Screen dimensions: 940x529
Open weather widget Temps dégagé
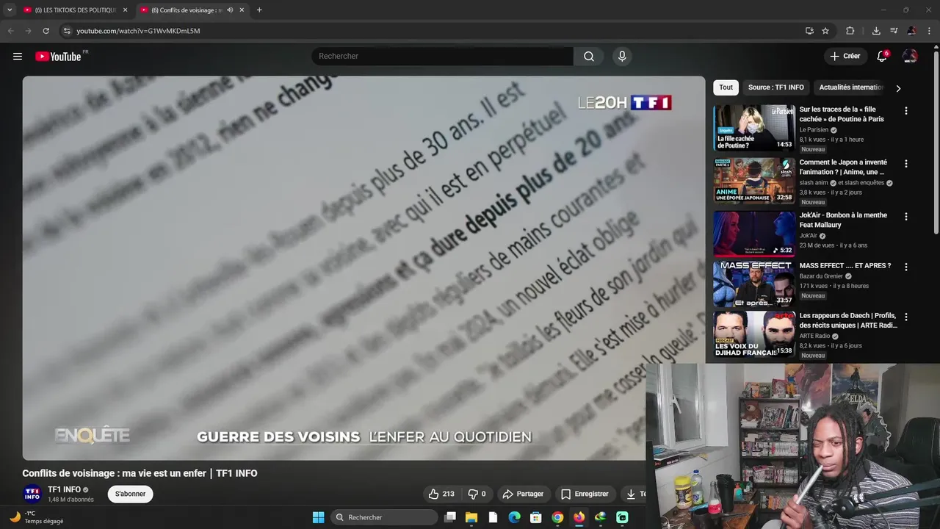(x=37, y=517)
